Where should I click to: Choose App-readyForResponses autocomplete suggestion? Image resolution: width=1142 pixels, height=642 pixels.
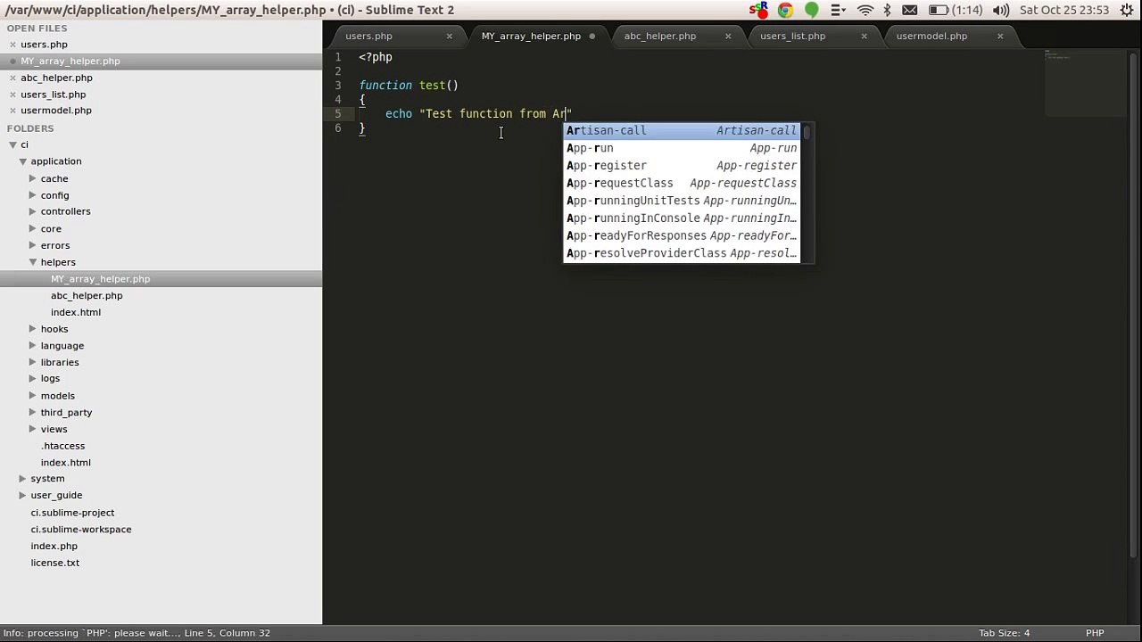click(682, 236)
